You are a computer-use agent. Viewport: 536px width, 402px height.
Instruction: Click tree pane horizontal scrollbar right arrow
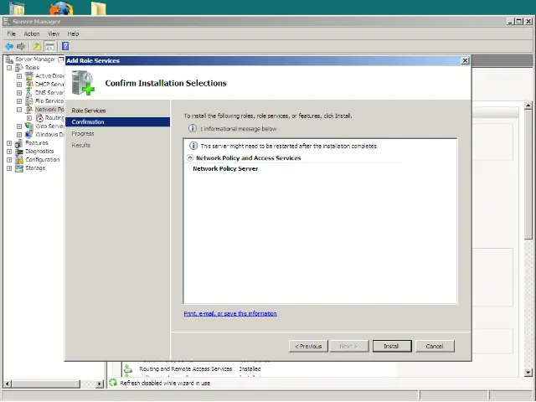[100, 384]
